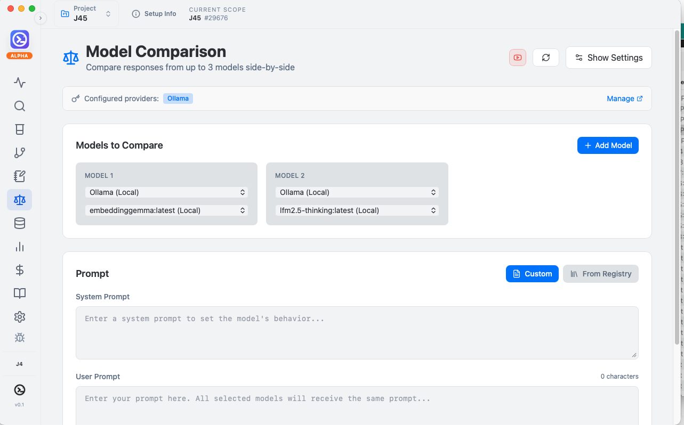
Task: Open the Project J45 switcher
Action: [86, 14]
